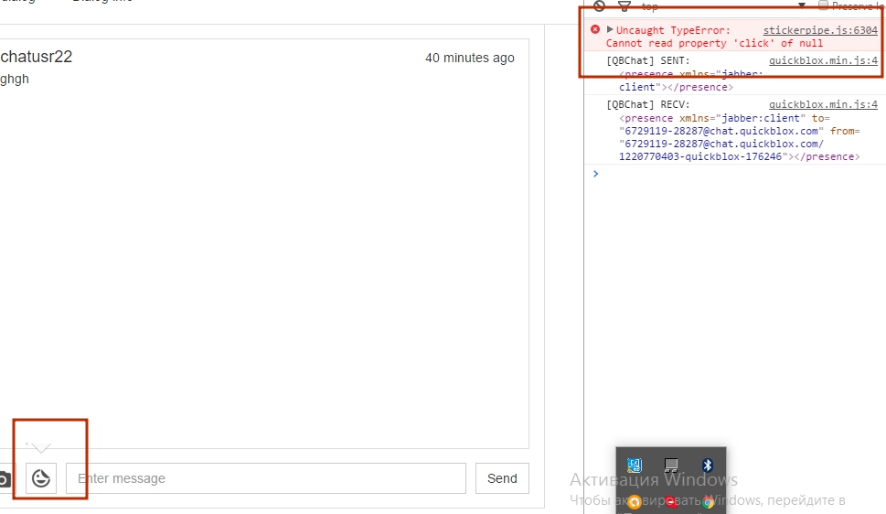Click the Send button
This screenshot has height=514, width=886.
pos(502,478)
